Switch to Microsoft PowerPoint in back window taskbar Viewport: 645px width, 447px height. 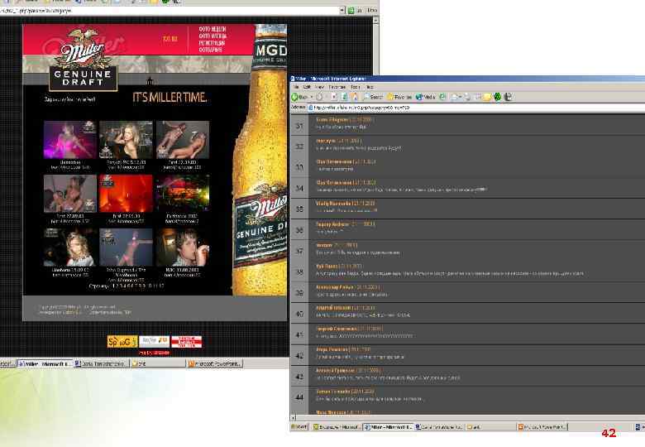pos(214,364)
